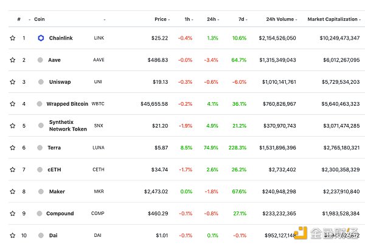Click the Synthetix coin icon
The width and height of the screenshot is (365, 246).
click(41, 126)
